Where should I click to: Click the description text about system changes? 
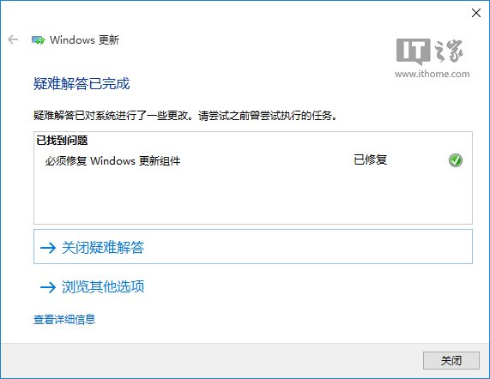click(x=185, y=116)
